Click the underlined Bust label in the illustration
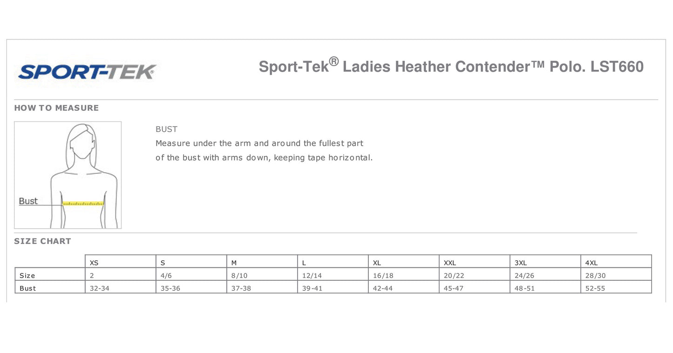The height and width of the screenshot is (353, 673). point(28,201)
